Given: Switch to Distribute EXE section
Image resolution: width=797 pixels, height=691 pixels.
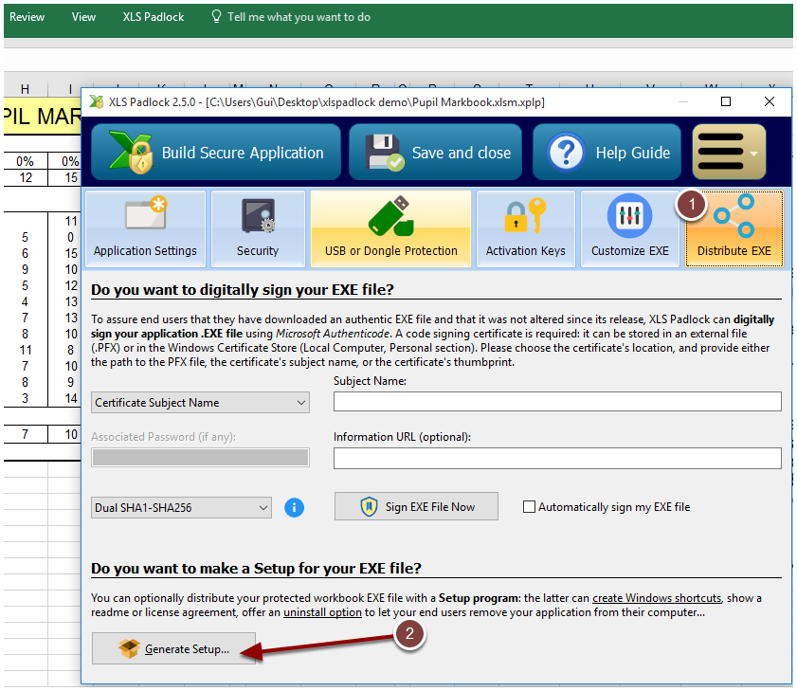Looking at the screenshot, I should tap(734, 228).
